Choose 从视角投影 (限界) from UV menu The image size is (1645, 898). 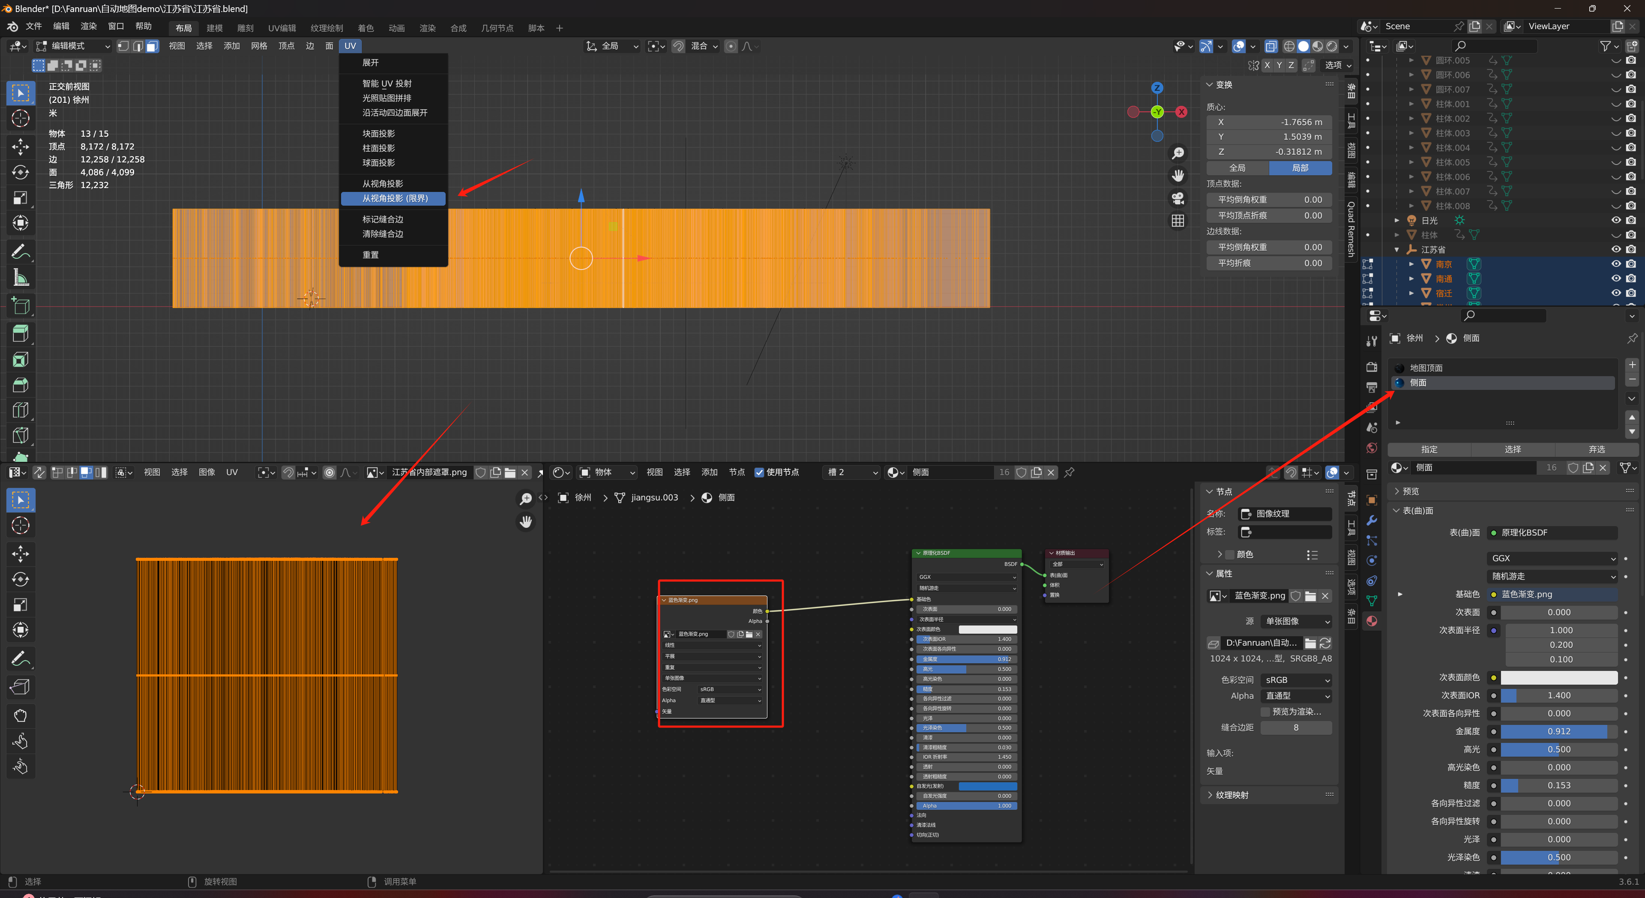pyautogui.click(x=393, y=199)
